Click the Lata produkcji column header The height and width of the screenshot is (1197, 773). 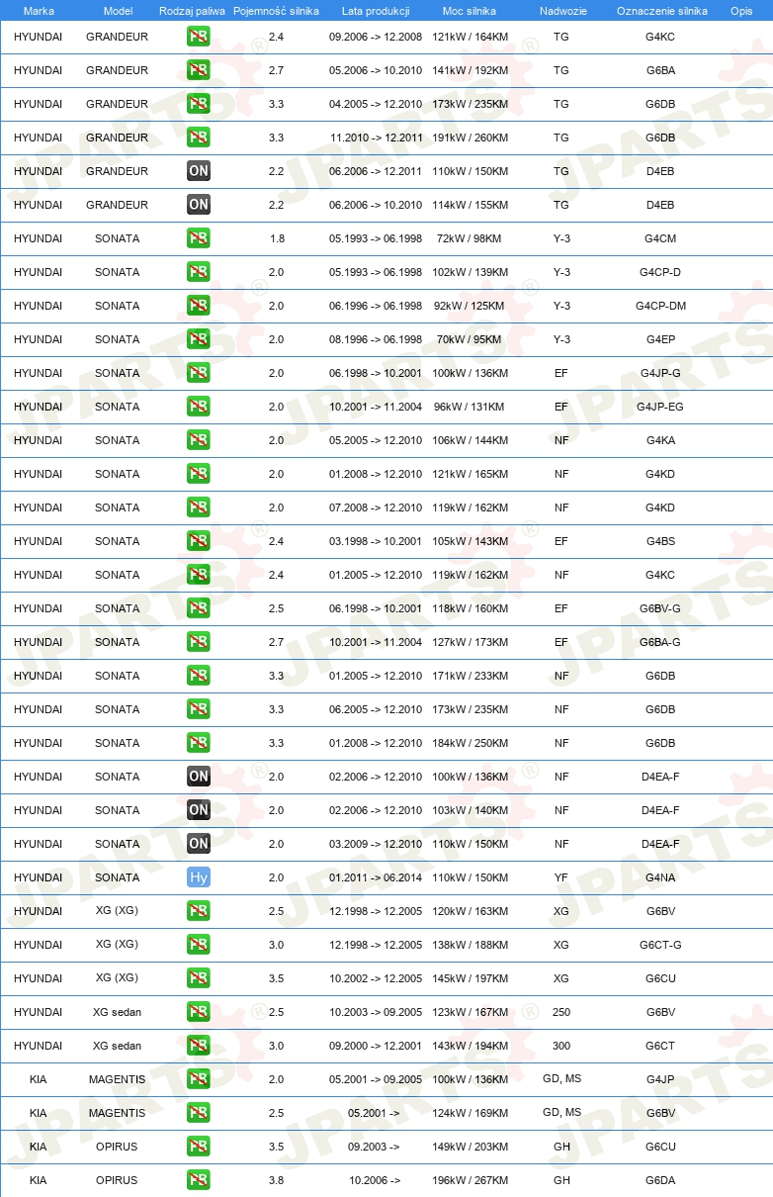click(376, 11)
